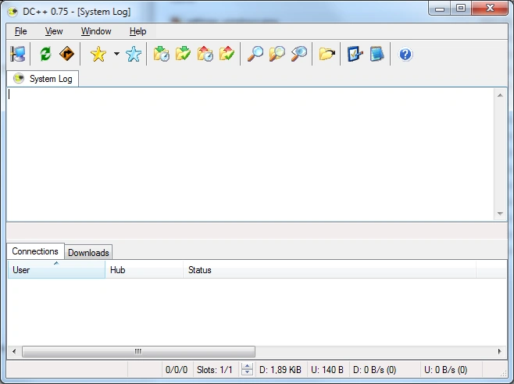This screenshot has height=384, width=514.
Task: Click the U: 140 B status entry
Action: [327, 370]
